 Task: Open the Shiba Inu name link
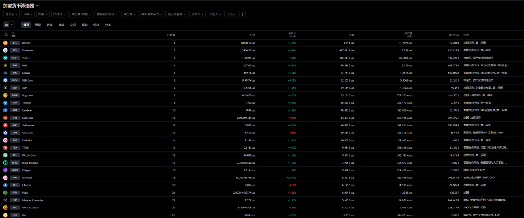(27, 118)
